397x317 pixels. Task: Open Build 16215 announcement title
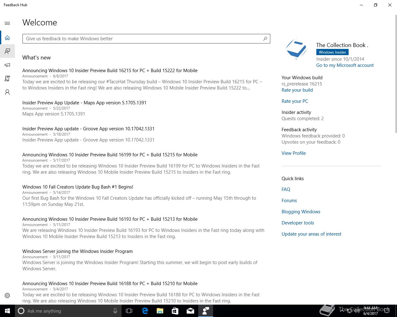[x=110, y=71]
